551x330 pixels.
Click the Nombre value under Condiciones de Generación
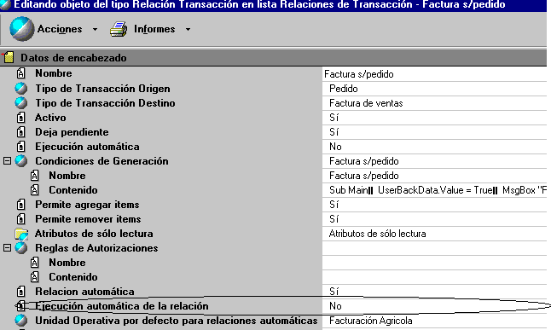(434, 176)
